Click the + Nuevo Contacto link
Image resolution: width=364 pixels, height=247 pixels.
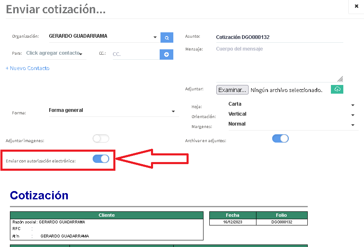click(x=28, y=68)
